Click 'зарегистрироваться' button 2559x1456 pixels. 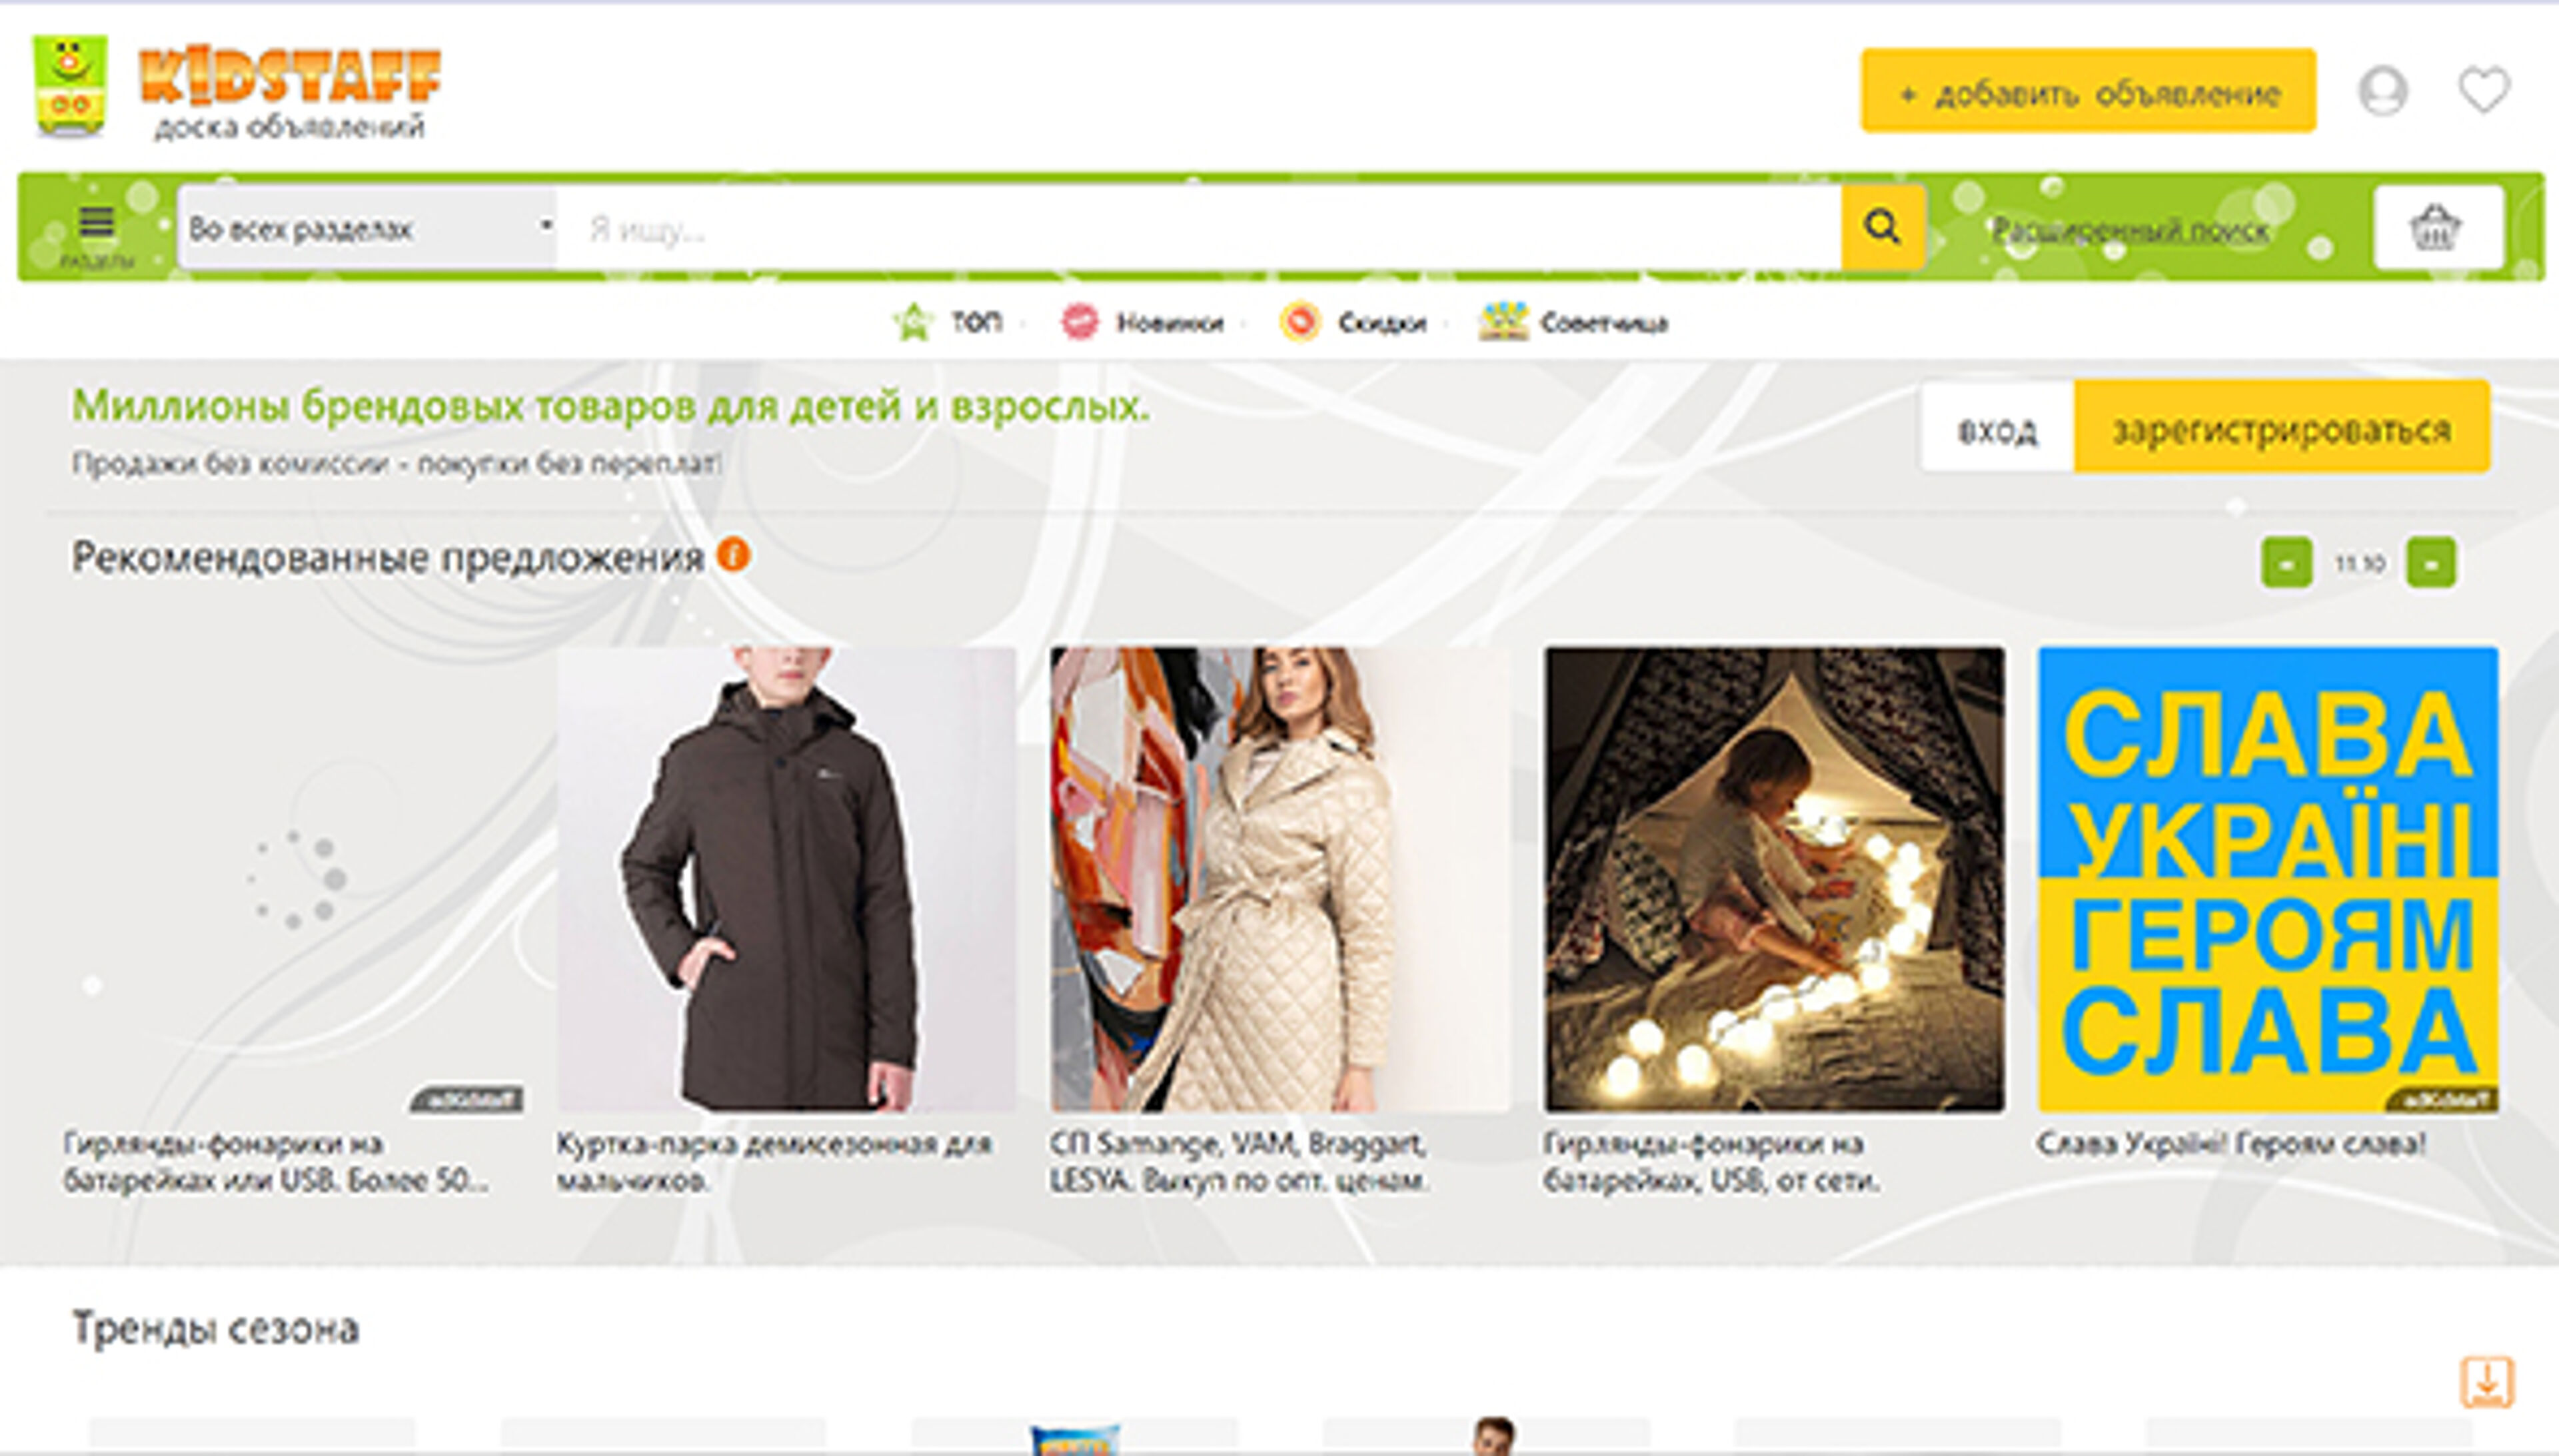pos(2281,430)
